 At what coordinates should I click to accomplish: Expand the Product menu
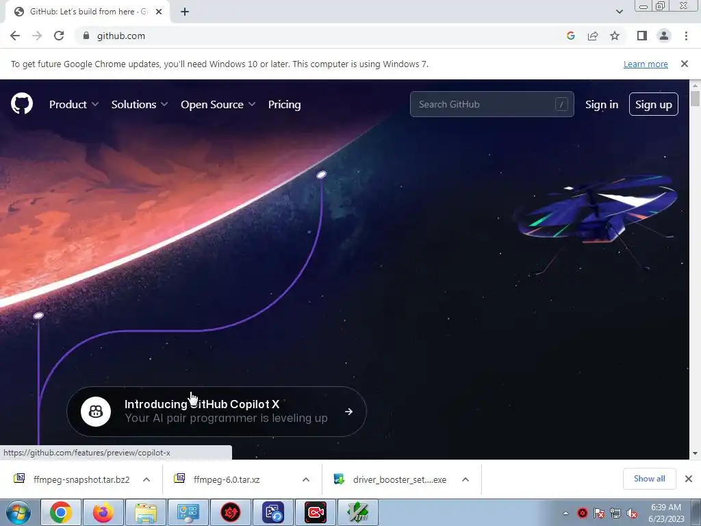(74, 104)
